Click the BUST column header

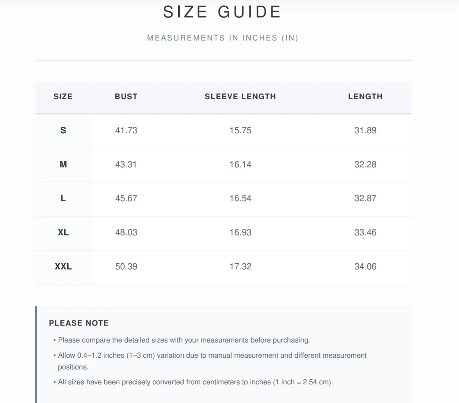click(126, 96)
